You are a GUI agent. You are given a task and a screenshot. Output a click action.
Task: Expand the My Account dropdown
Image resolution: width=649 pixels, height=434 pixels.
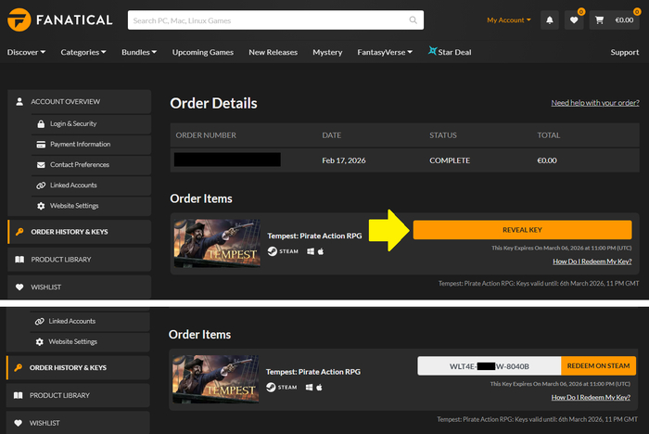click(x=509, y=19)
